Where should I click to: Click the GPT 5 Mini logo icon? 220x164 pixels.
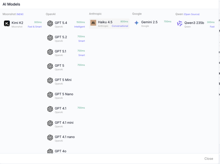(50, 81)
